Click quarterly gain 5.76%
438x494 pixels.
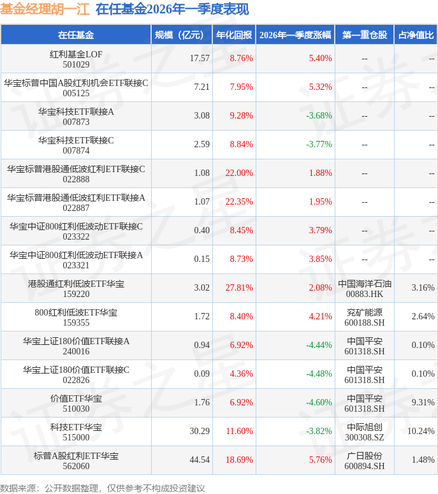[x=321, y=460]
